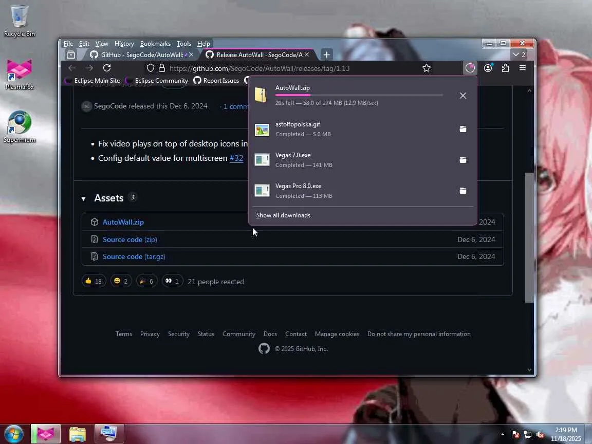Show Vegas 7.0.exe in its folder
The image size is (592, 444).
tap(463, 160)
